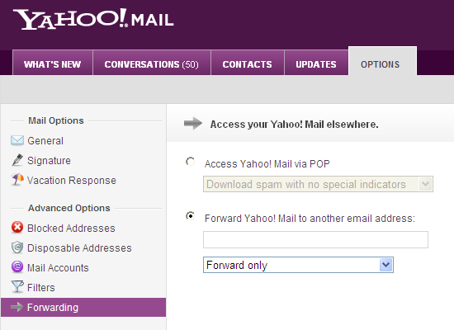The height and width of the screenshot is (330, 454).
Task: Click the Disposable Addresses shield icon
Action: point(17,247)
